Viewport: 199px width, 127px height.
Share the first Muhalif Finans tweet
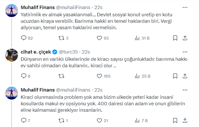tap(185, 38)
